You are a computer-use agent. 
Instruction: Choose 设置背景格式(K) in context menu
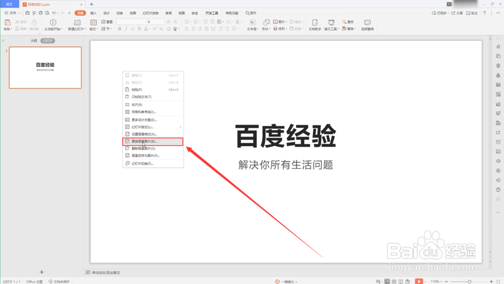(x=153, y=134)
